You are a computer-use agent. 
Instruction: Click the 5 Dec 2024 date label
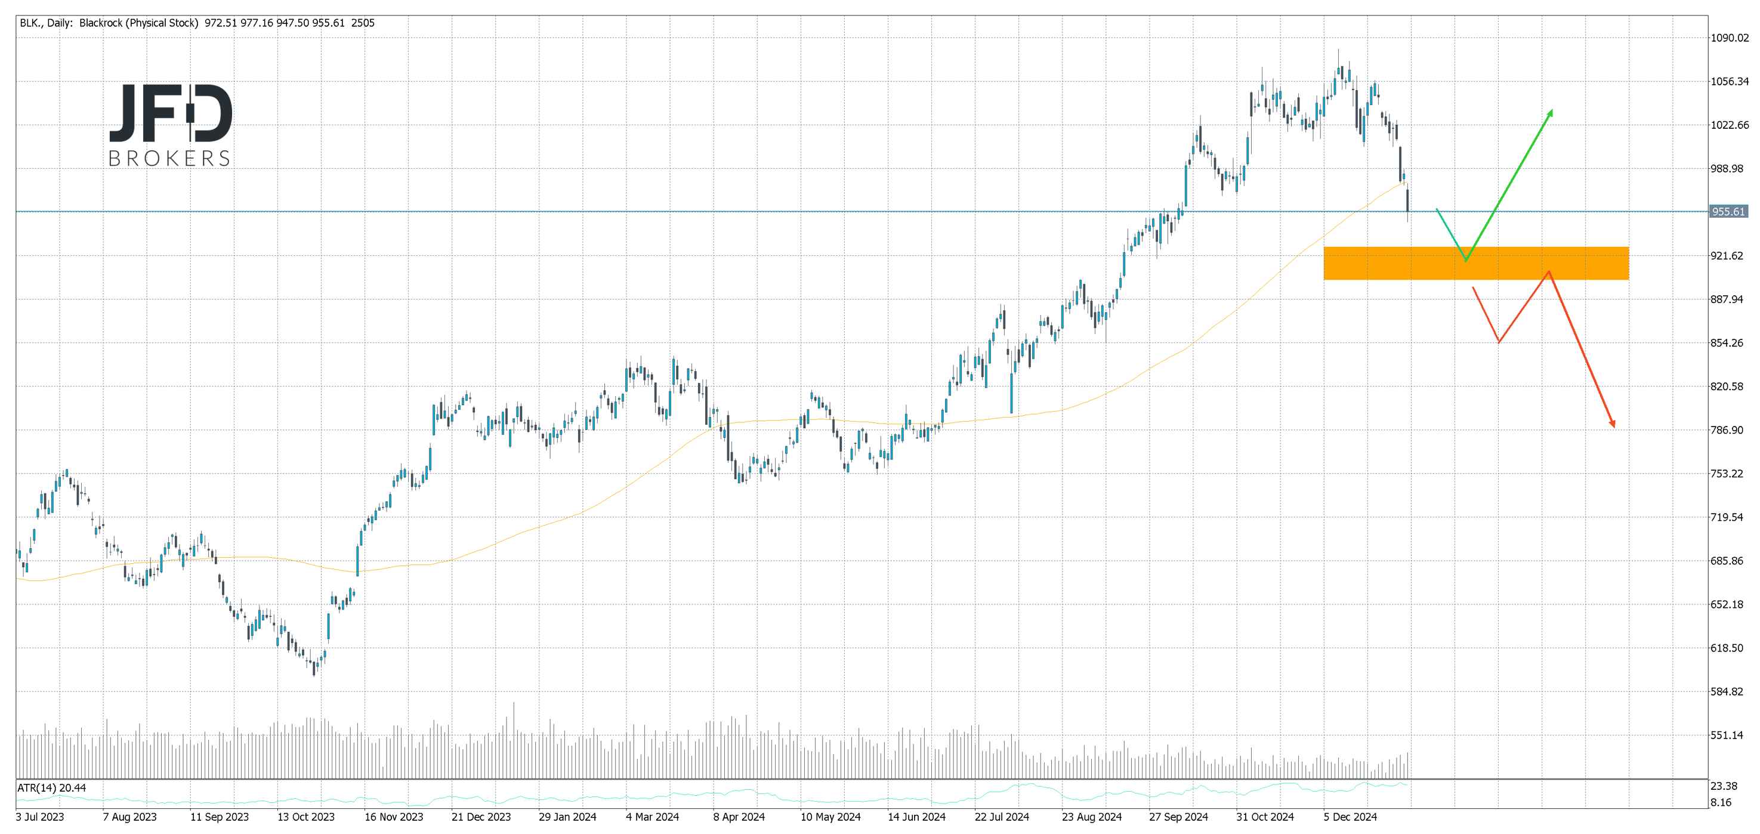tap(1350, 817)
